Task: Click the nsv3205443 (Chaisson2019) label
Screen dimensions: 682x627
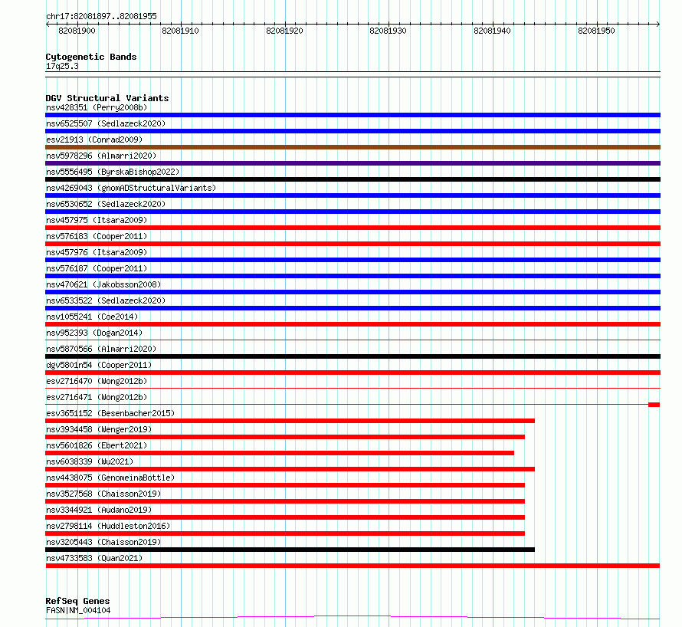Action: 103,542
